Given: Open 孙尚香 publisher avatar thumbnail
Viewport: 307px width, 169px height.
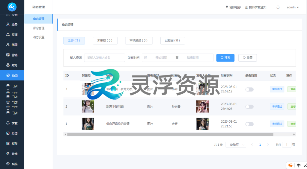Looking at the screenshot, I should tap(202, 106).
